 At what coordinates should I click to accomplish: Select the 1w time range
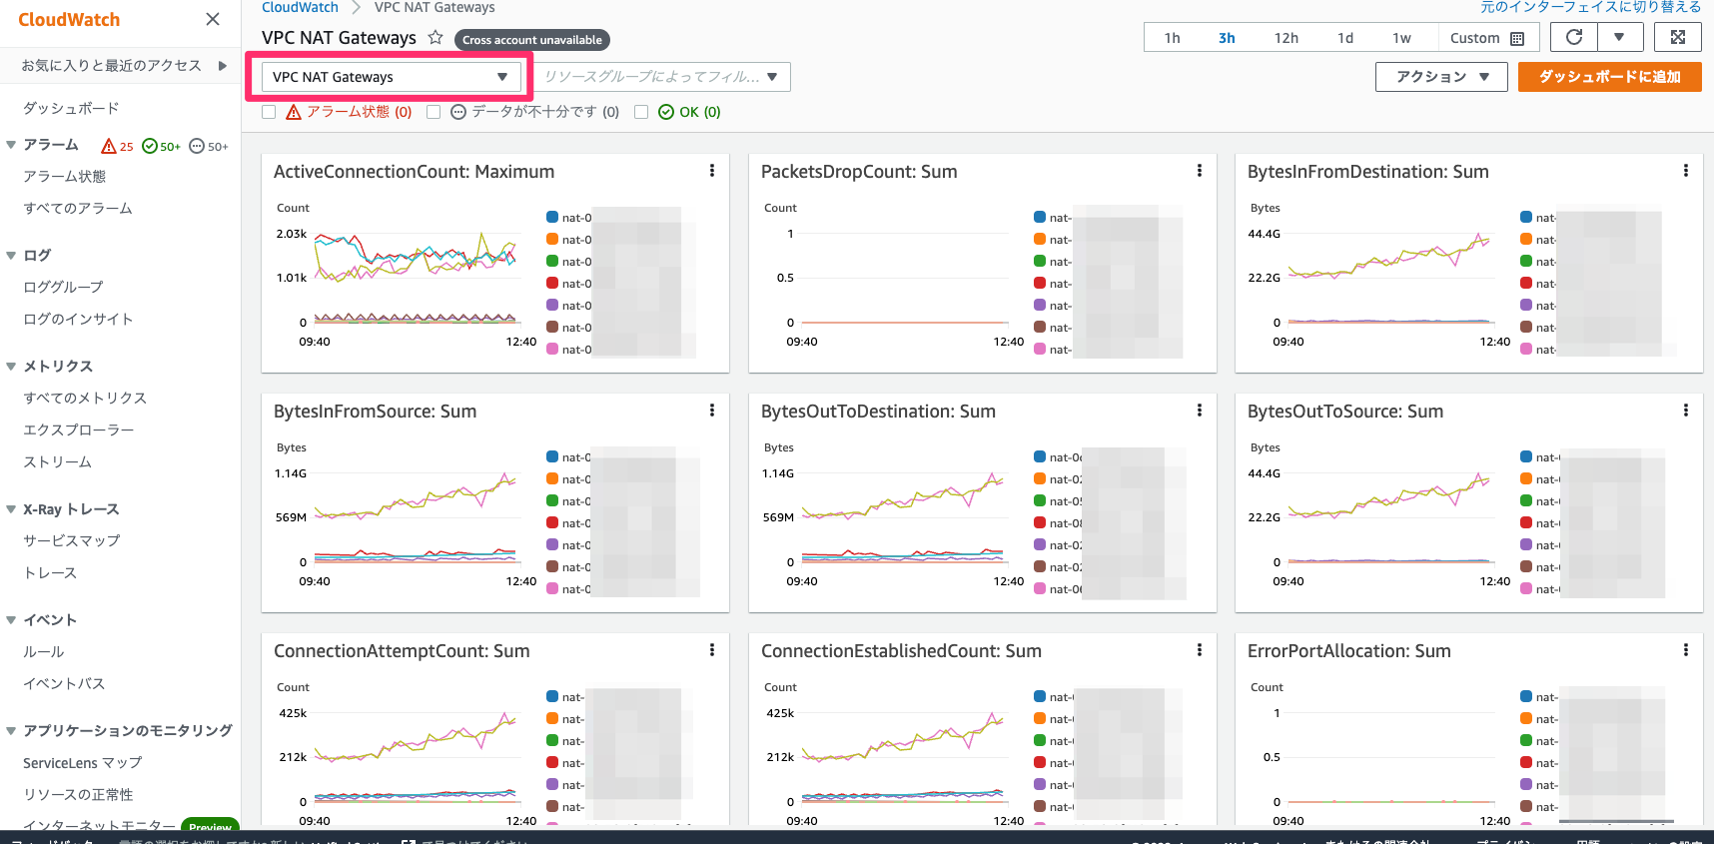pyautogui.click(x=1402, y=38)
